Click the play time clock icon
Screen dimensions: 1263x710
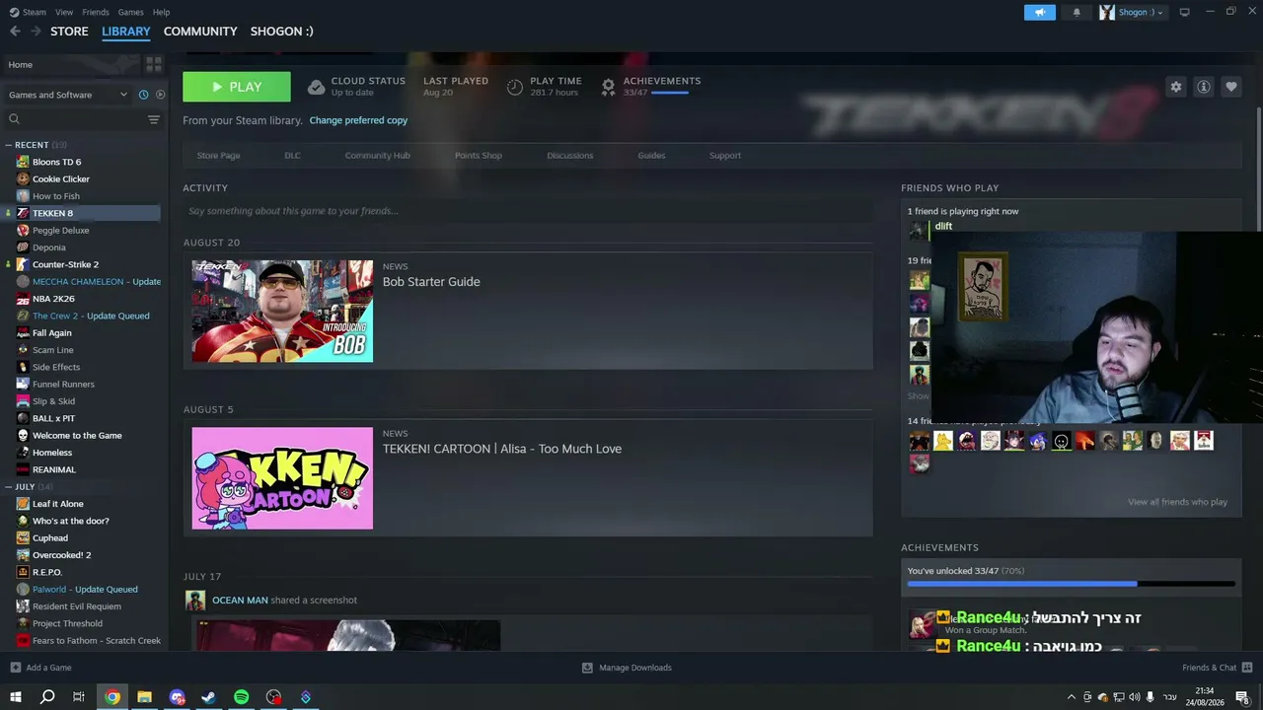coord(514,87)
